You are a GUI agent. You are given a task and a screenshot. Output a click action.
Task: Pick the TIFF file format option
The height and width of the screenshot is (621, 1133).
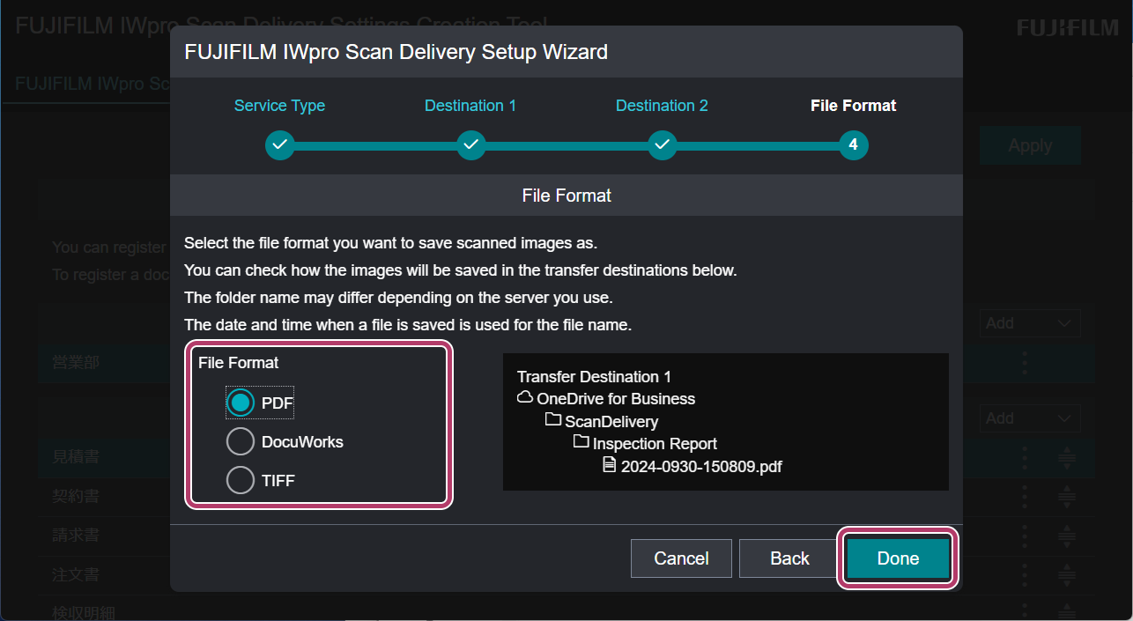pyautogui.click(x=240, y=480)
